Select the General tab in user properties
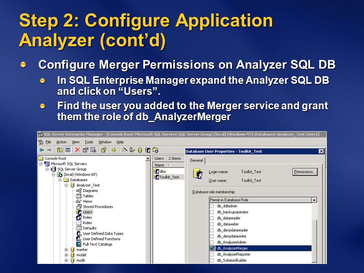 [196, 160]
